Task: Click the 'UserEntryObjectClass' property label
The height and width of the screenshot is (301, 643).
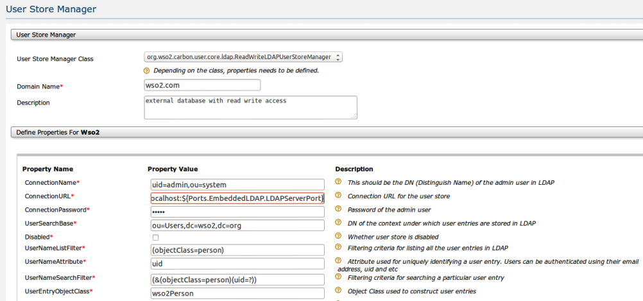Action: pos(57,291)
